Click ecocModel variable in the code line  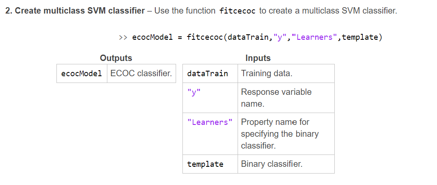point(152,37)
